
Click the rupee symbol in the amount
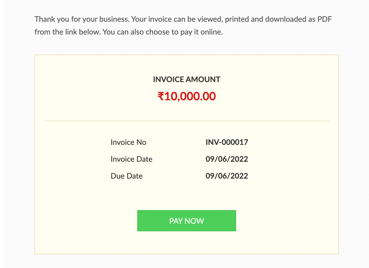click(x=161, y=96)
